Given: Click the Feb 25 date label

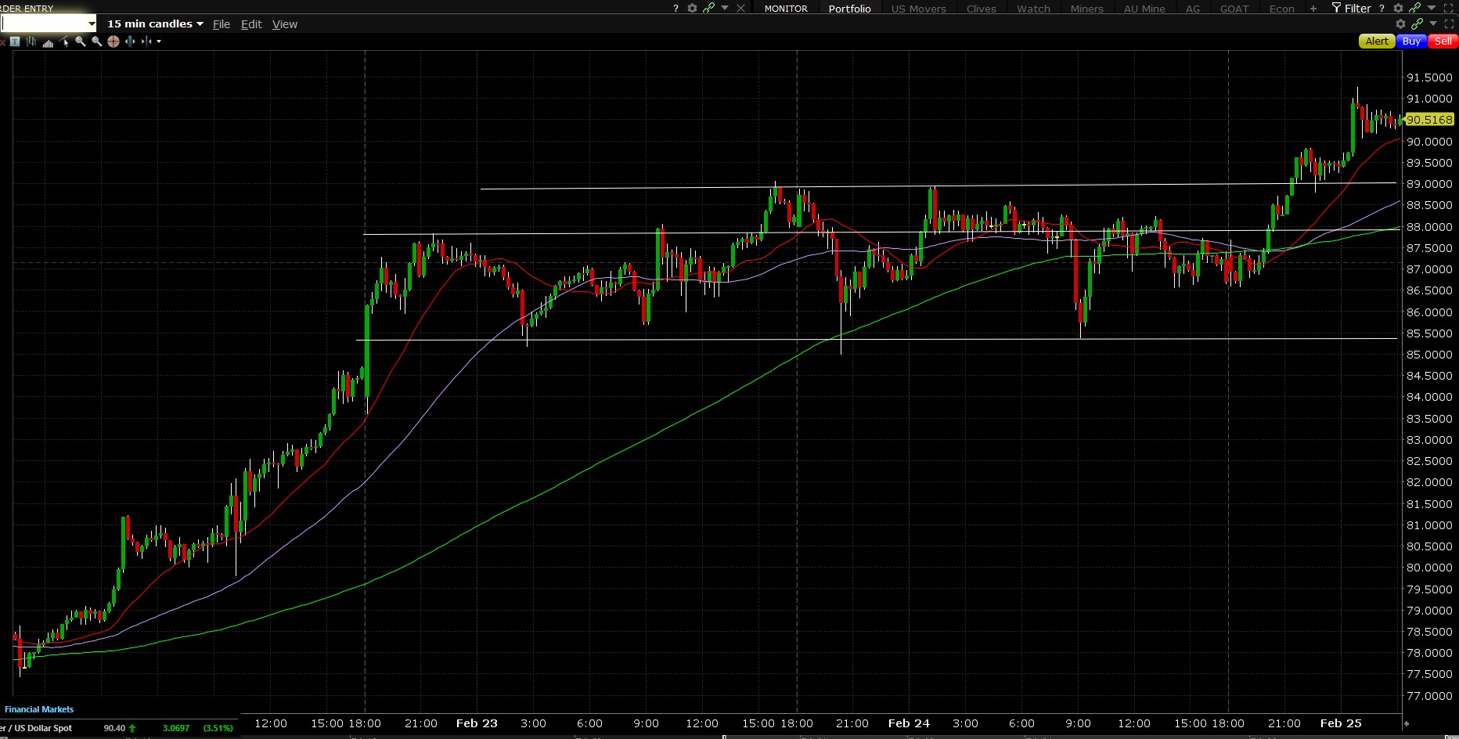Looking at the screenshot, I should click(x=1341, y=723).
